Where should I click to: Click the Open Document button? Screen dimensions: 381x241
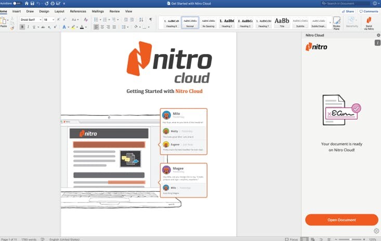point(341,220)
